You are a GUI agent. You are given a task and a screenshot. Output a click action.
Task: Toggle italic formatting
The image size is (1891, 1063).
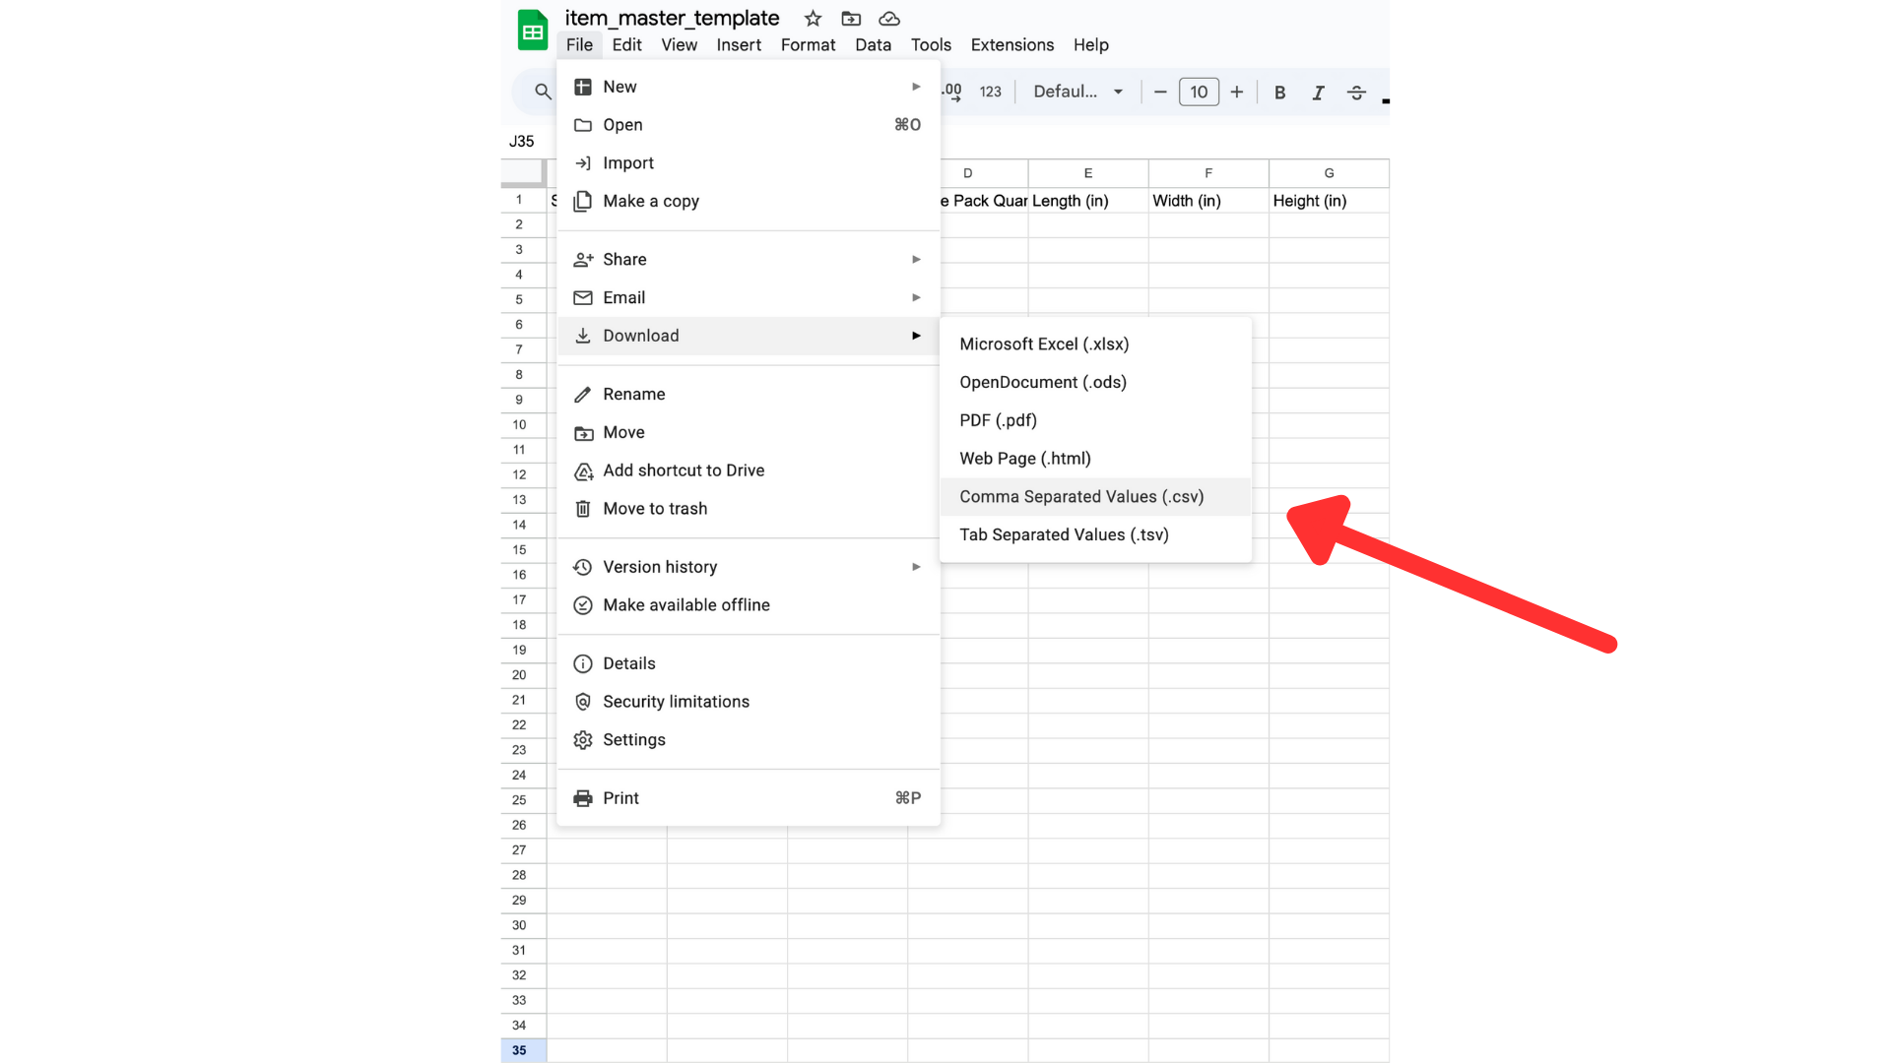[1318, 93]
